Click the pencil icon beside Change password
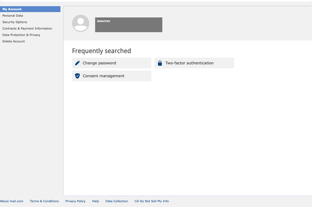312x207 pixels. (77, 63)
